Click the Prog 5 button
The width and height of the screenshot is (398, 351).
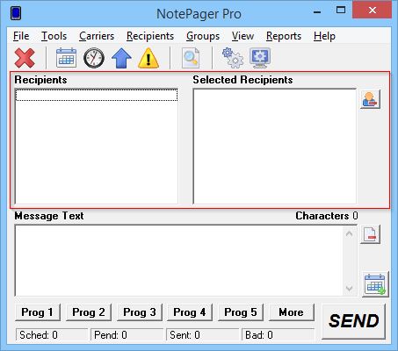(241, 312)
